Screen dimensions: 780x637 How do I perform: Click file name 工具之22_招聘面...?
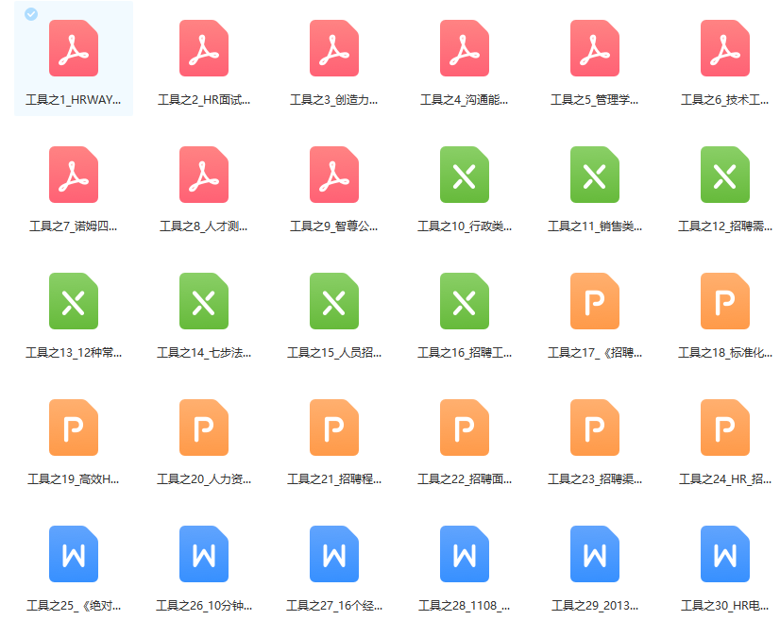465,478
